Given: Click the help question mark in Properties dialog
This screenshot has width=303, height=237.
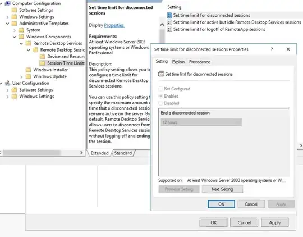Looking at the screenshot, I should (x=272, y=49).
